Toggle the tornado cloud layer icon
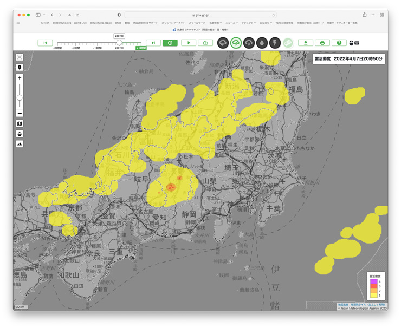Viewport: 401px width, 328px height. [x=249, y=43]
